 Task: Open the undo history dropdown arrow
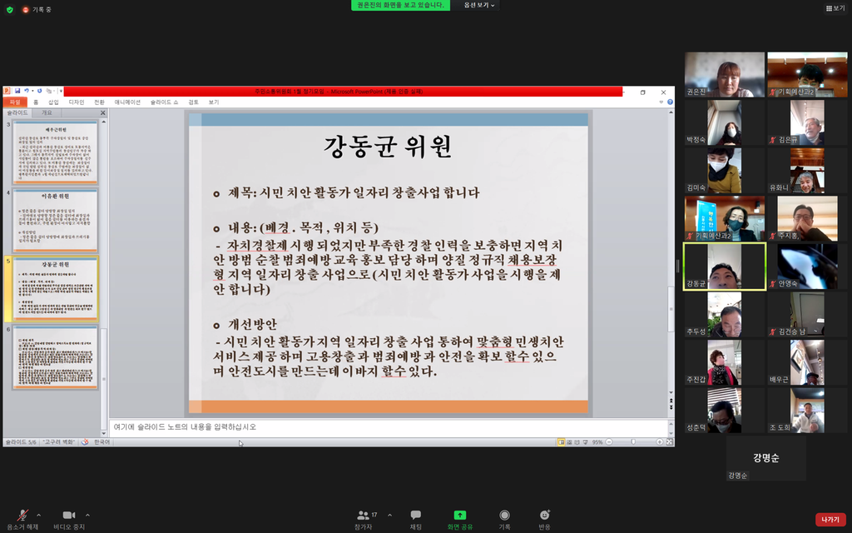click(x=32, y=92)
